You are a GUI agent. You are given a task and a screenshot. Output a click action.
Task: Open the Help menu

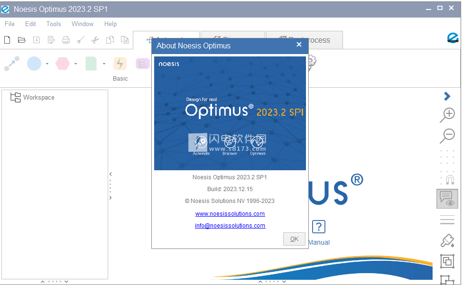(x=111, y=24)
